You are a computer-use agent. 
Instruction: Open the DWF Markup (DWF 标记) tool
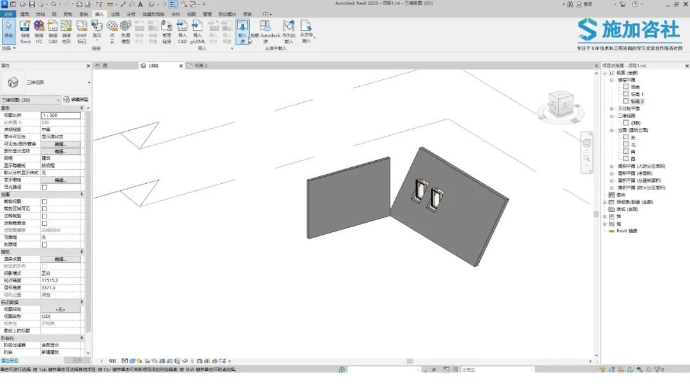click(x=82, y=32)
